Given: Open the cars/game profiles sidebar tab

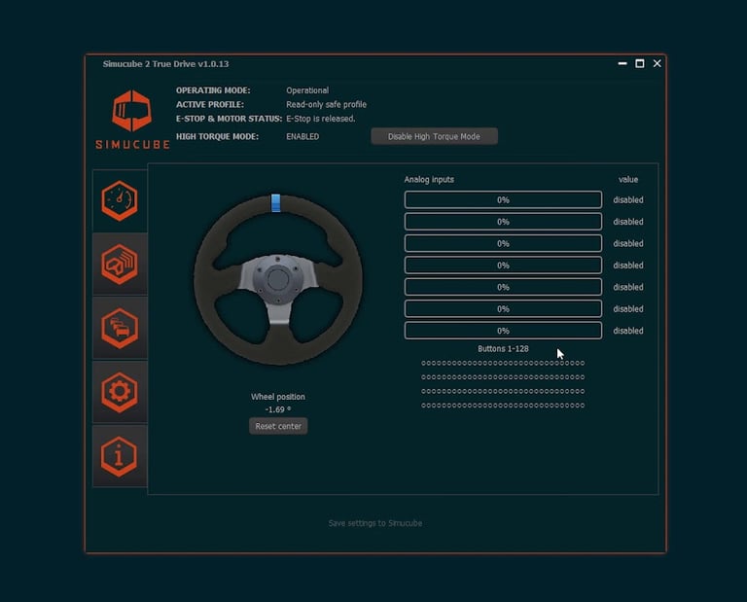Looking at the screenshot, I should 120,328.
